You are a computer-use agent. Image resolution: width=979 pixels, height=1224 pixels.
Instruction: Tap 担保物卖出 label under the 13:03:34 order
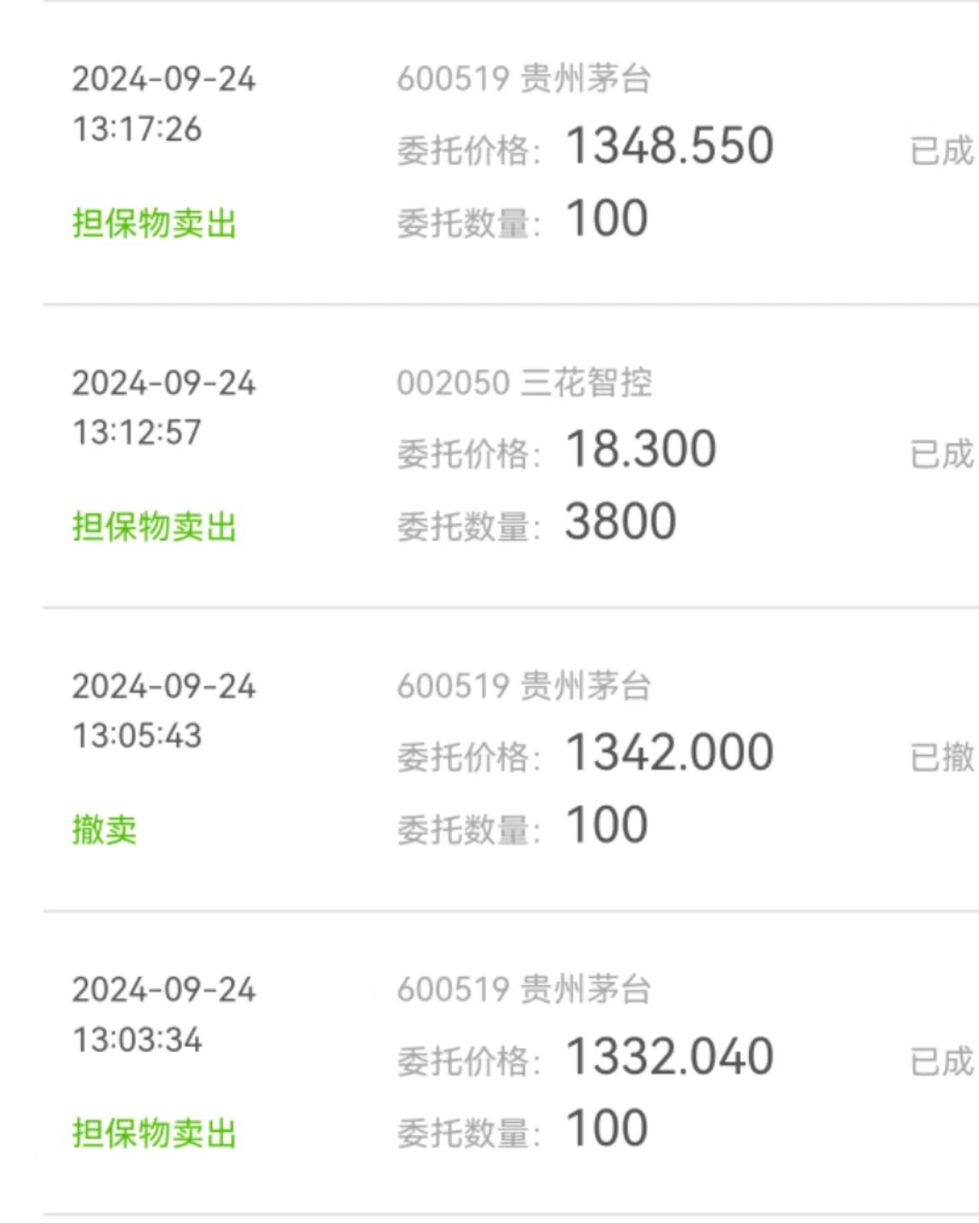point(154,1134)
